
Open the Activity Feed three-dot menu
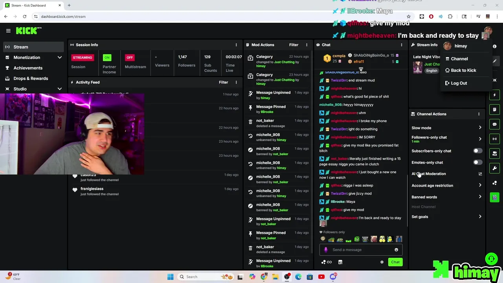(x=236, y=82)
